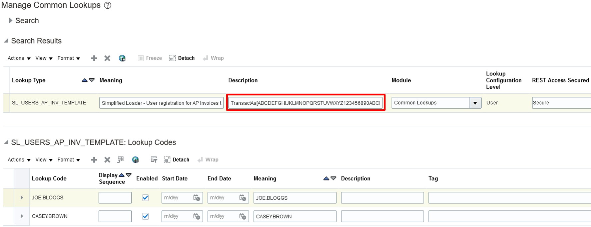Image resolution: width=591 pixels, height=227 pixels.
Task: Expand the Search section
Action: pyautogui.click(x=11, y=21)
